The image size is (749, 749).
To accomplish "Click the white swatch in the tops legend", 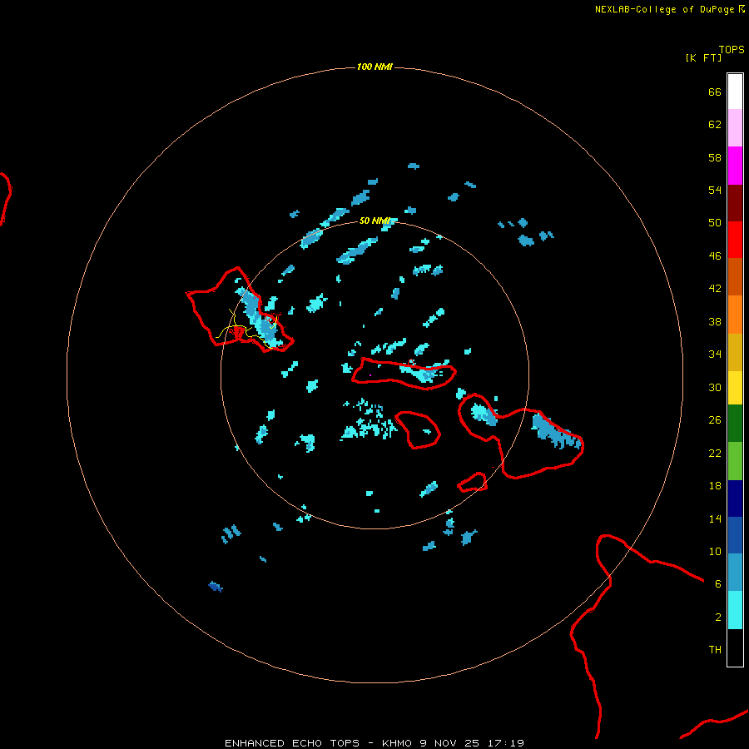I will coord(735,92).
